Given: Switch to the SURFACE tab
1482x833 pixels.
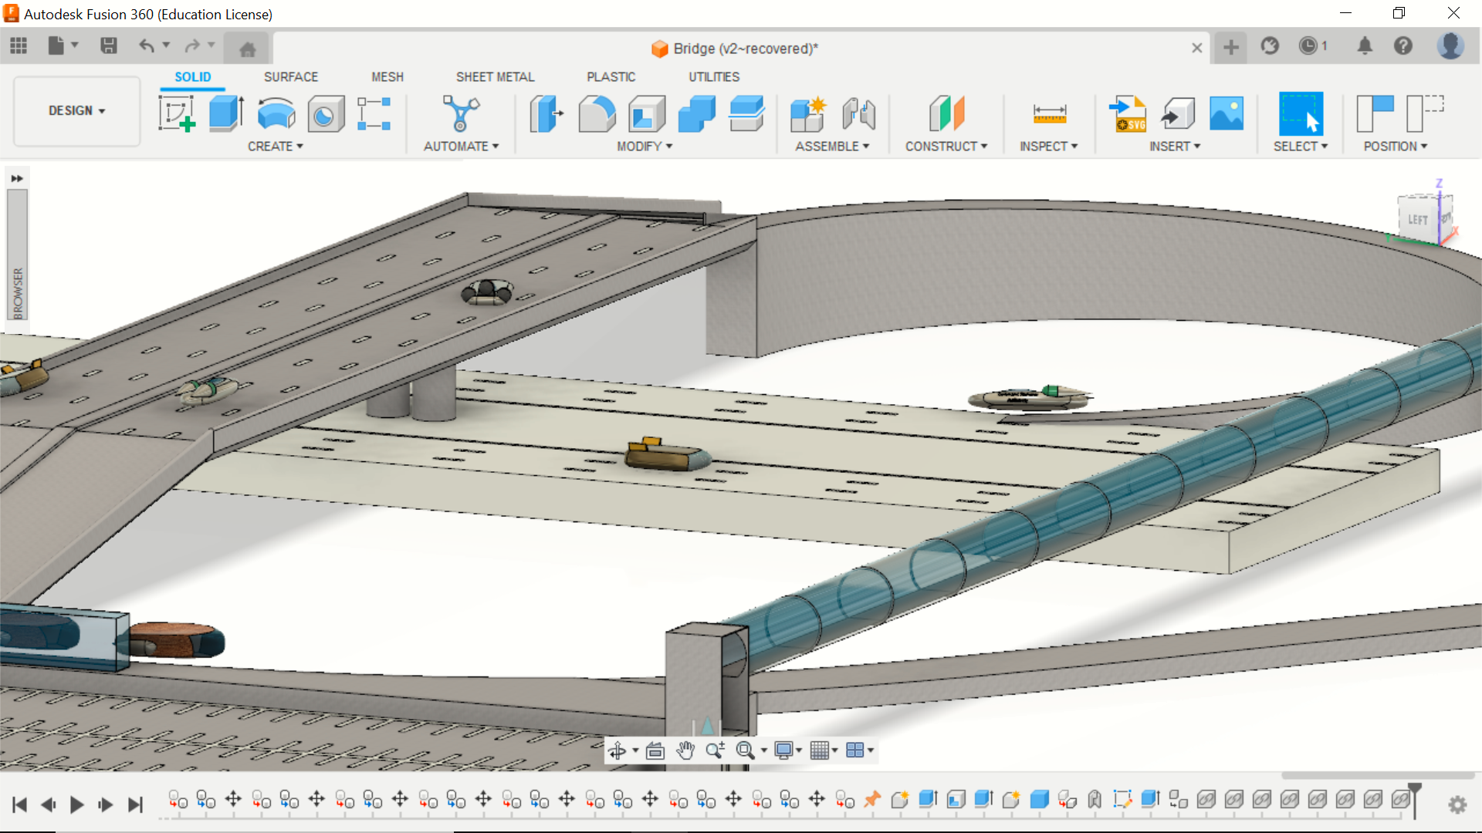Looking at the screenshot, I should coord(291,76).
